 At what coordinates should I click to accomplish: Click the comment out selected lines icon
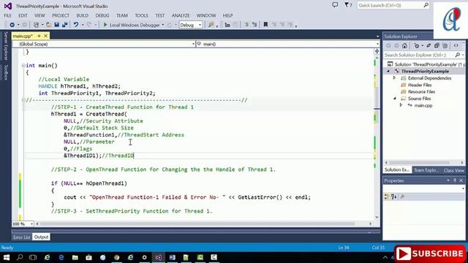tap(246, 25)
